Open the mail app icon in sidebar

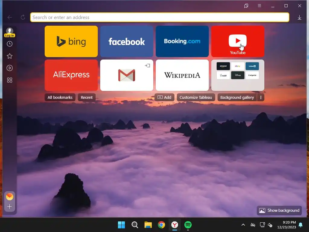(x=10, y=197)
